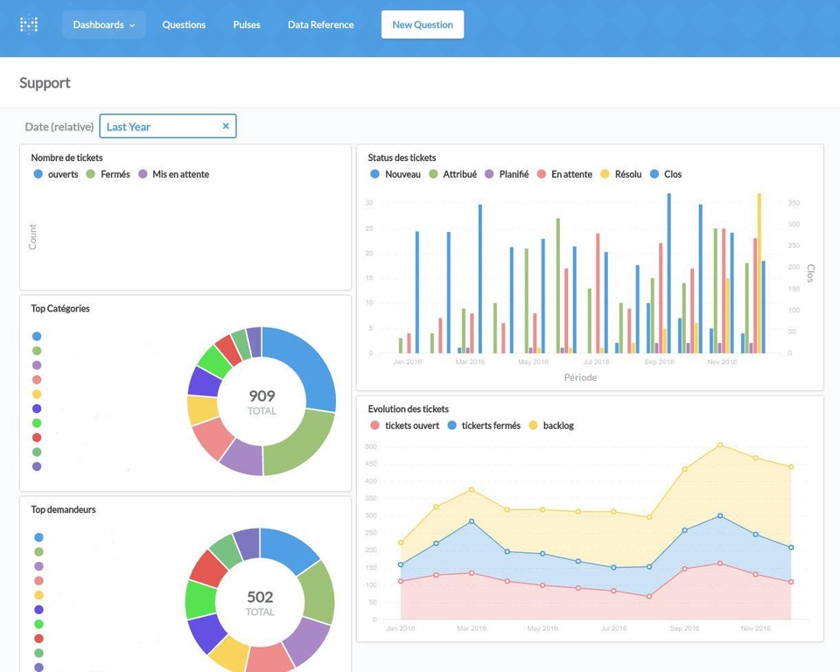Toggle Mis en attente legend item
The width and height of the screenshot is (840, 672).
174,174
